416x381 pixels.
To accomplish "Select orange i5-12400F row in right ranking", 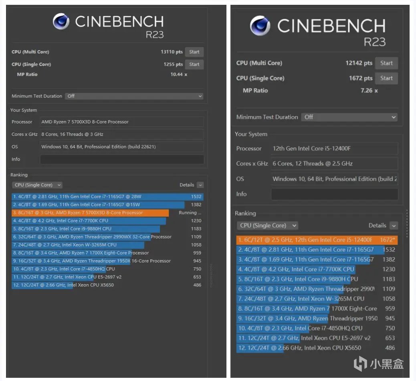I will coord(317,240).
